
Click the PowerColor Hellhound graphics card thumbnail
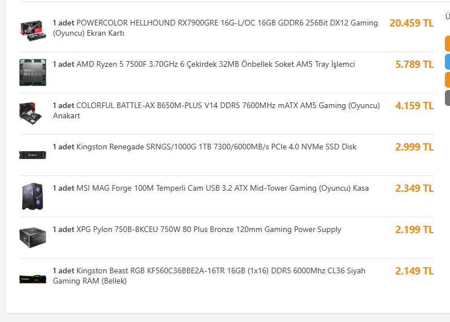pyautogui.click(x=33, y=31)
